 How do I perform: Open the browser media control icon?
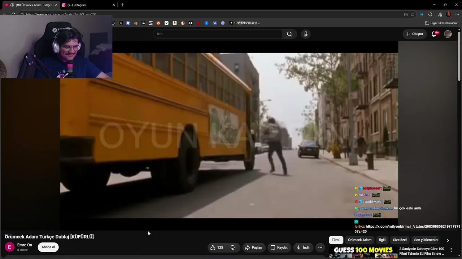[x=440, y=14]
